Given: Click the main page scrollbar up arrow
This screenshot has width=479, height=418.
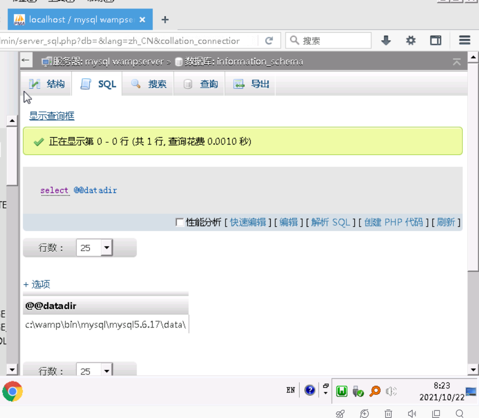Looking at the screenshot, I should click(473, 57).
